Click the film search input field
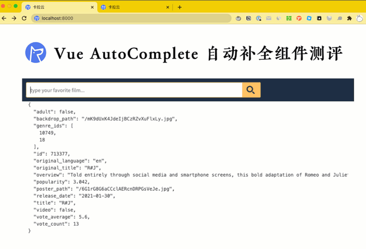Viewport: 366px width, 249px height. (134, 90)
